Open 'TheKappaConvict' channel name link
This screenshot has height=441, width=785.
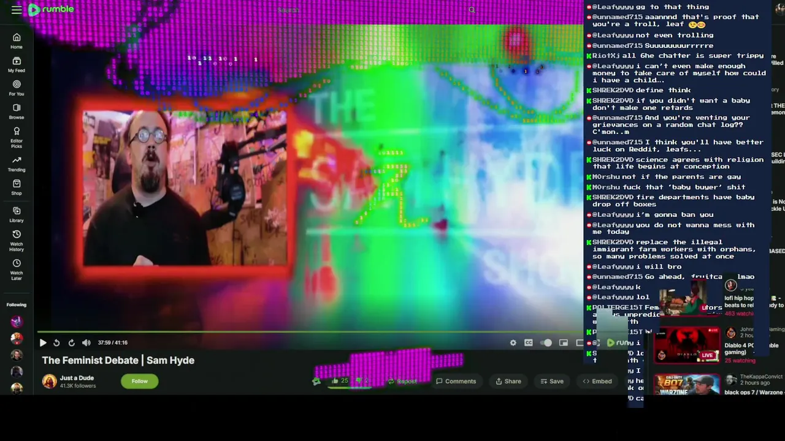pos(760,377)
